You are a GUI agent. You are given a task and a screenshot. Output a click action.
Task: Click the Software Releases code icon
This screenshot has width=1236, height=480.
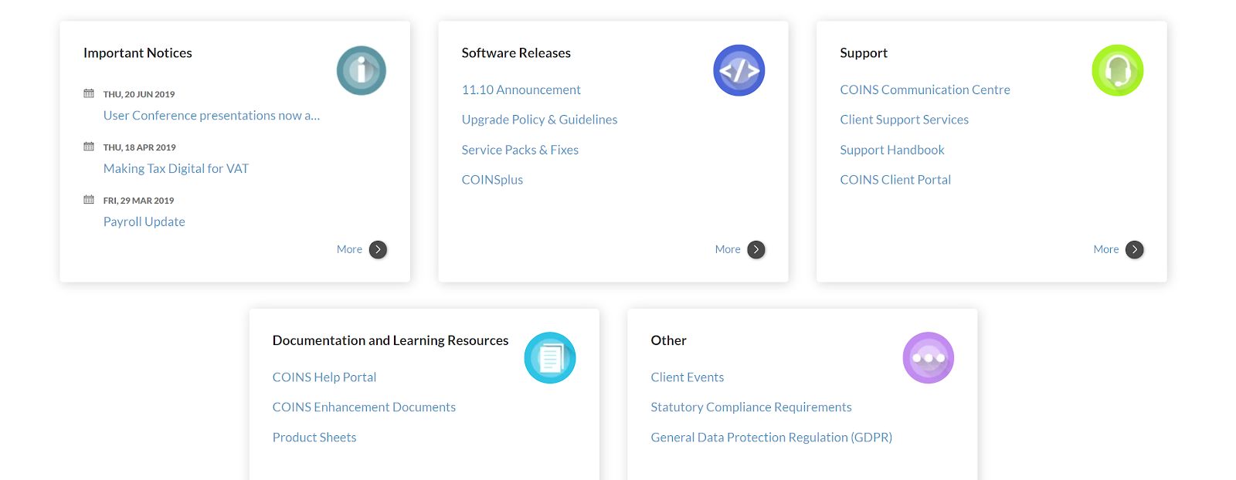click(x=739, y=70)
